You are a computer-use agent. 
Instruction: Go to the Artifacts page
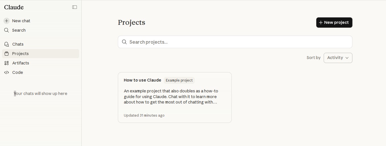(x=20, y=63)
